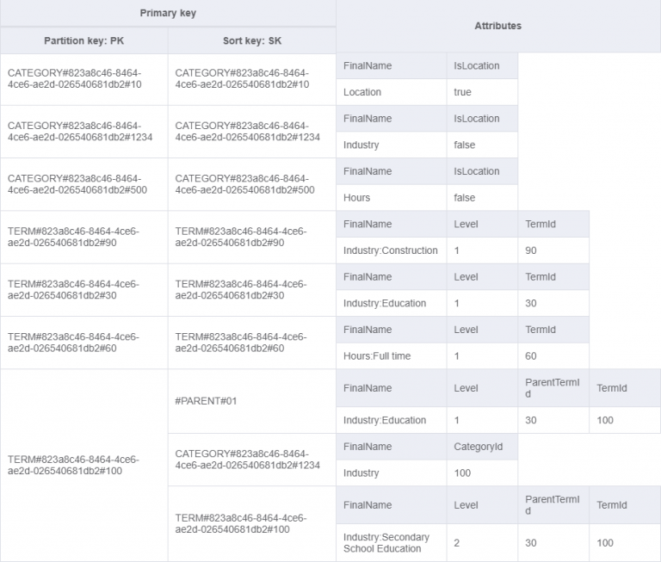
Task: Select the Partition key: PK header
Action: [84, 40]
